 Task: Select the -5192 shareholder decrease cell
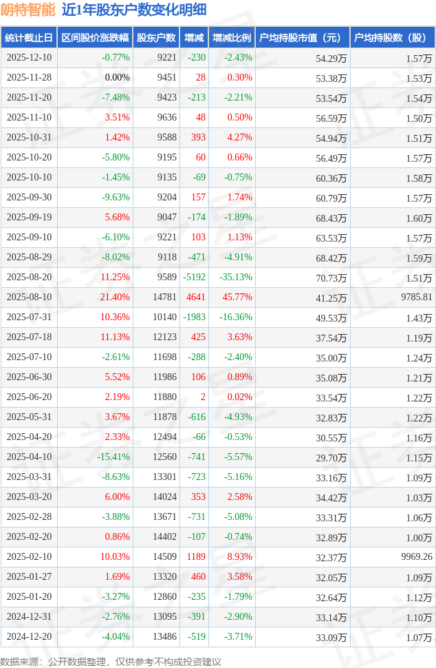point(195,278)
